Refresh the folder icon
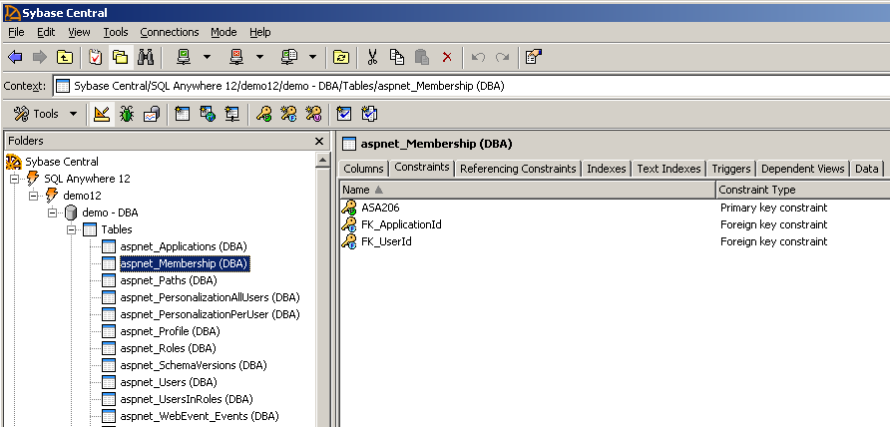Image resolution: width=890 pixels, height=427 pixels. (341, 57)
